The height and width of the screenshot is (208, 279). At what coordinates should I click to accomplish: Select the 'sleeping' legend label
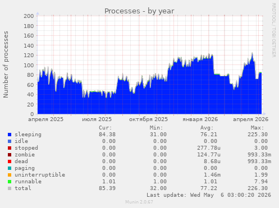click(x=28, y=135)
